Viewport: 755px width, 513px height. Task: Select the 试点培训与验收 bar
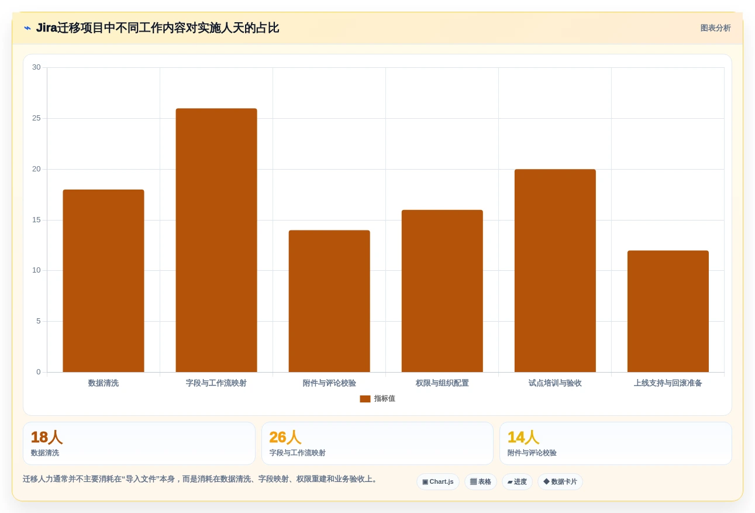tap(555, 271)
